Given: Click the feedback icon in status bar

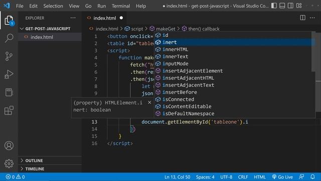Looking at the screenshot, I should tap(301, 177).
